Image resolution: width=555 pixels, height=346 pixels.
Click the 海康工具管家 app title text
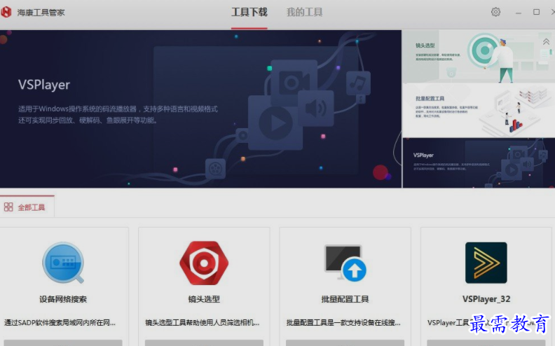pyautogui.click(x=41, y=13)
